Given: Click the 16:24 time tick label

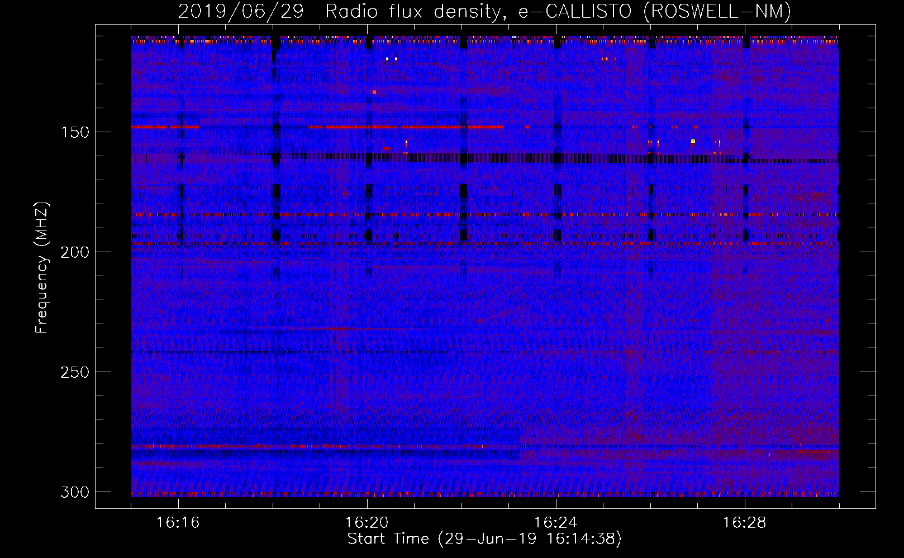Looking at the screenshot, I should click(556, 523).
